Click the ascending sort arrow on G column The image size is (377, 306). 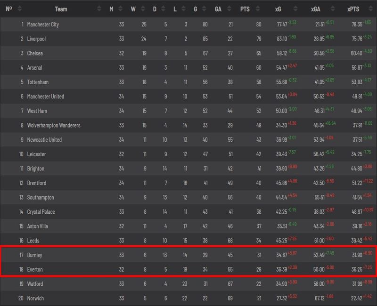[203, 6]
